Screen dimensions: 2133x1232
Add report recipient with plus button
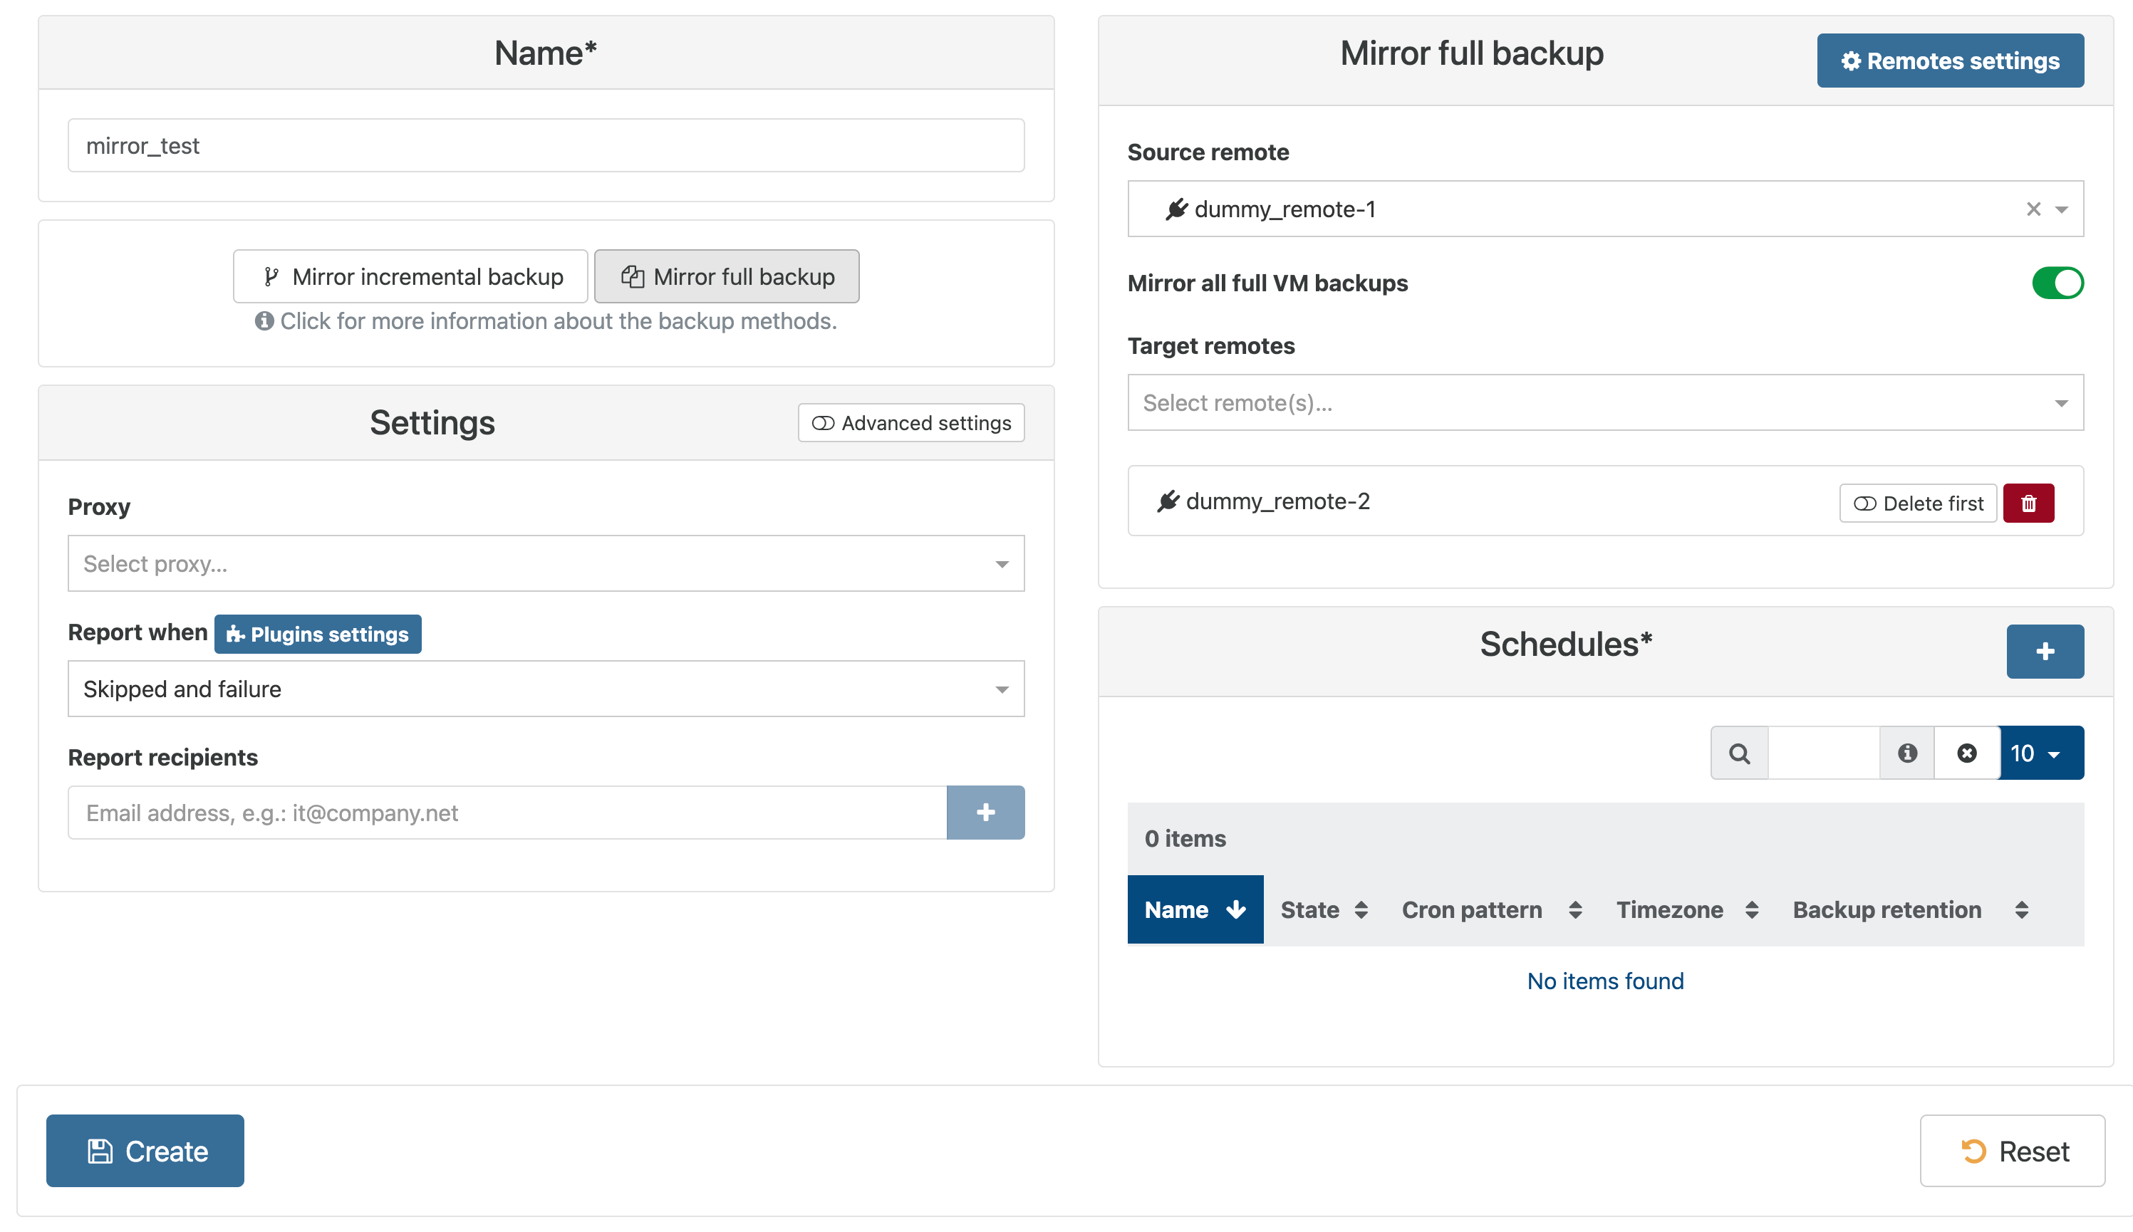coord(985,813)
